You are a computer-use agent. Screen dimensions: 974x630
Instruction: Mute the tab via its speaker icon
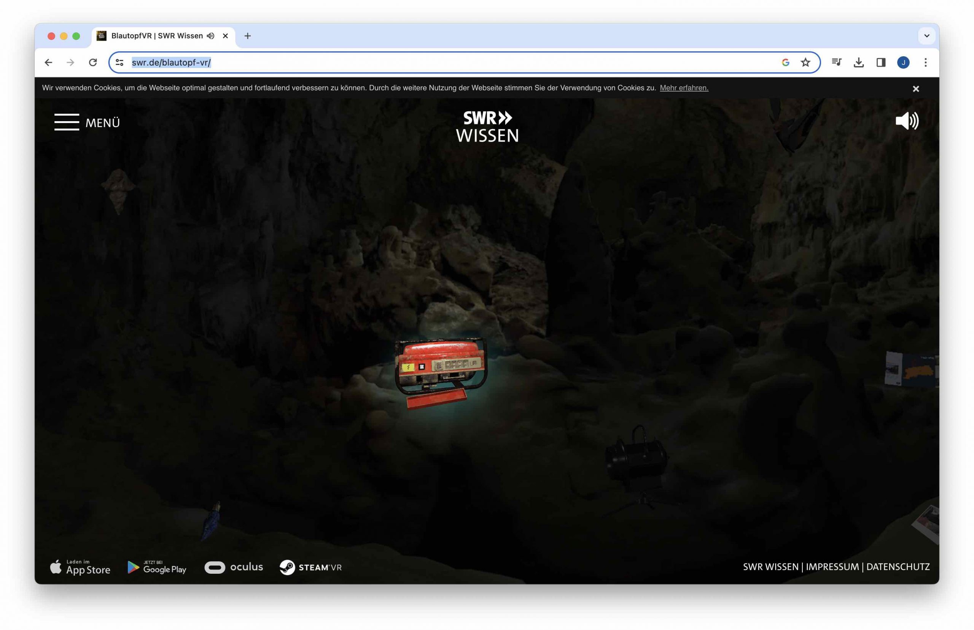coord(210,36)
